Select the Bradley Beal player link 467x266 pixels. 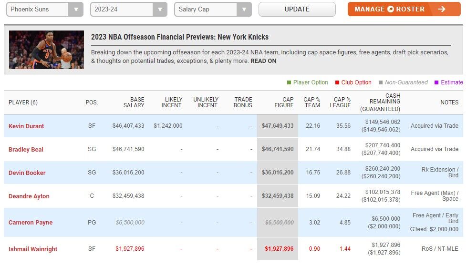[26, 150]
